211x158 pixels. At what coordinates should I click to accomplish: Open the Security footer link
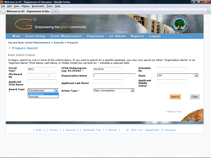(71, 130)
